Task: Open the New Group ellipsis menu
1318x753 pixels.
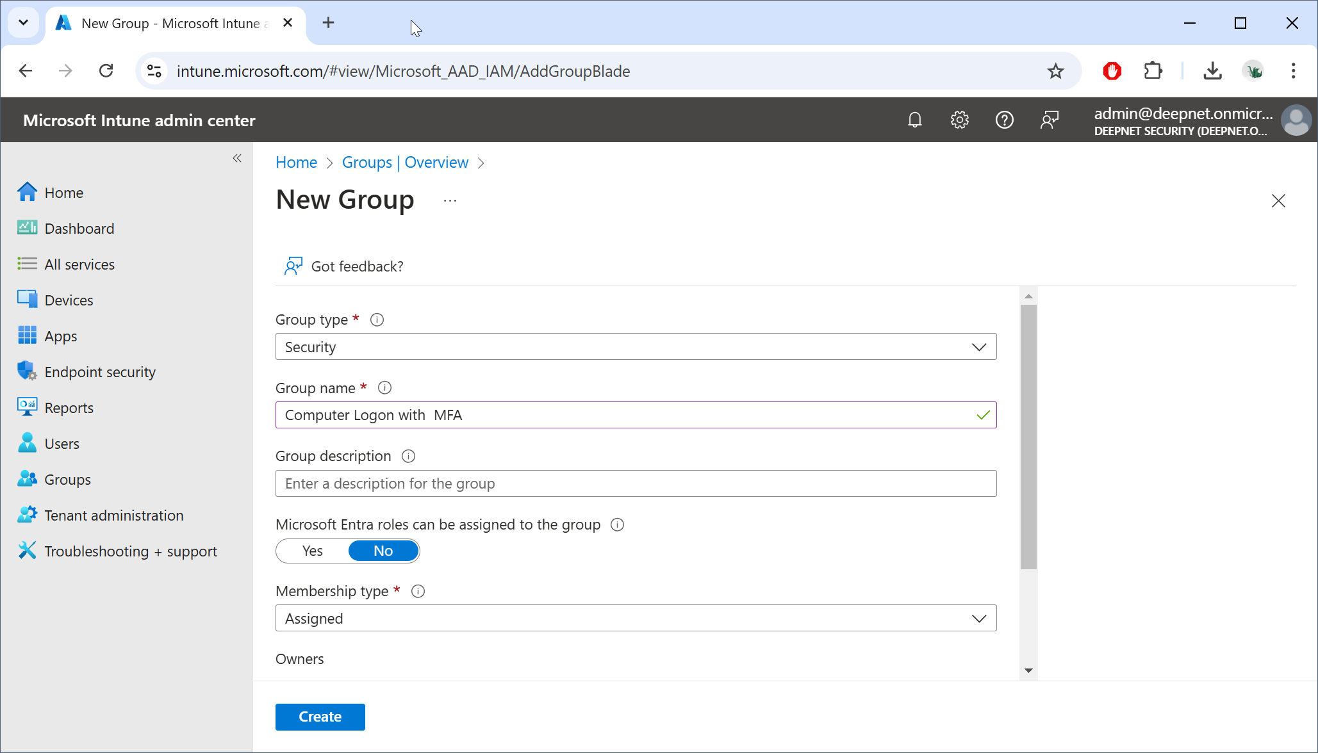Action: (450, 200)
